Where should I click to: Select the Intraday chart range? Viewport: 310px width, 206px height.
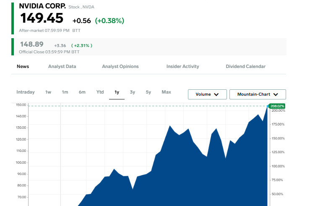click(26, 92)
